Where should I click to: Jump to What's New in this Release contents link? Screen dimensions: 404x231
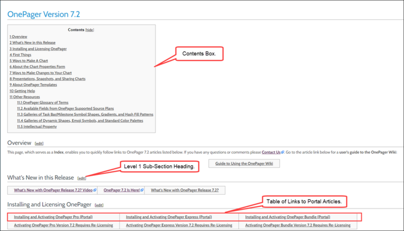tap(32, 42)
